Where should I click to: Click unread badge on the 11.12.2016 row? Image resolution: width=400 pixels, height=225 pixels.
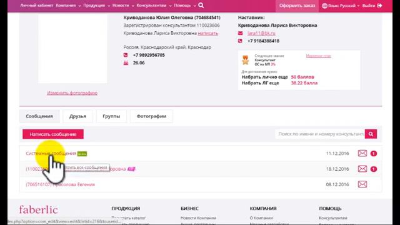[x=374, y=154]
